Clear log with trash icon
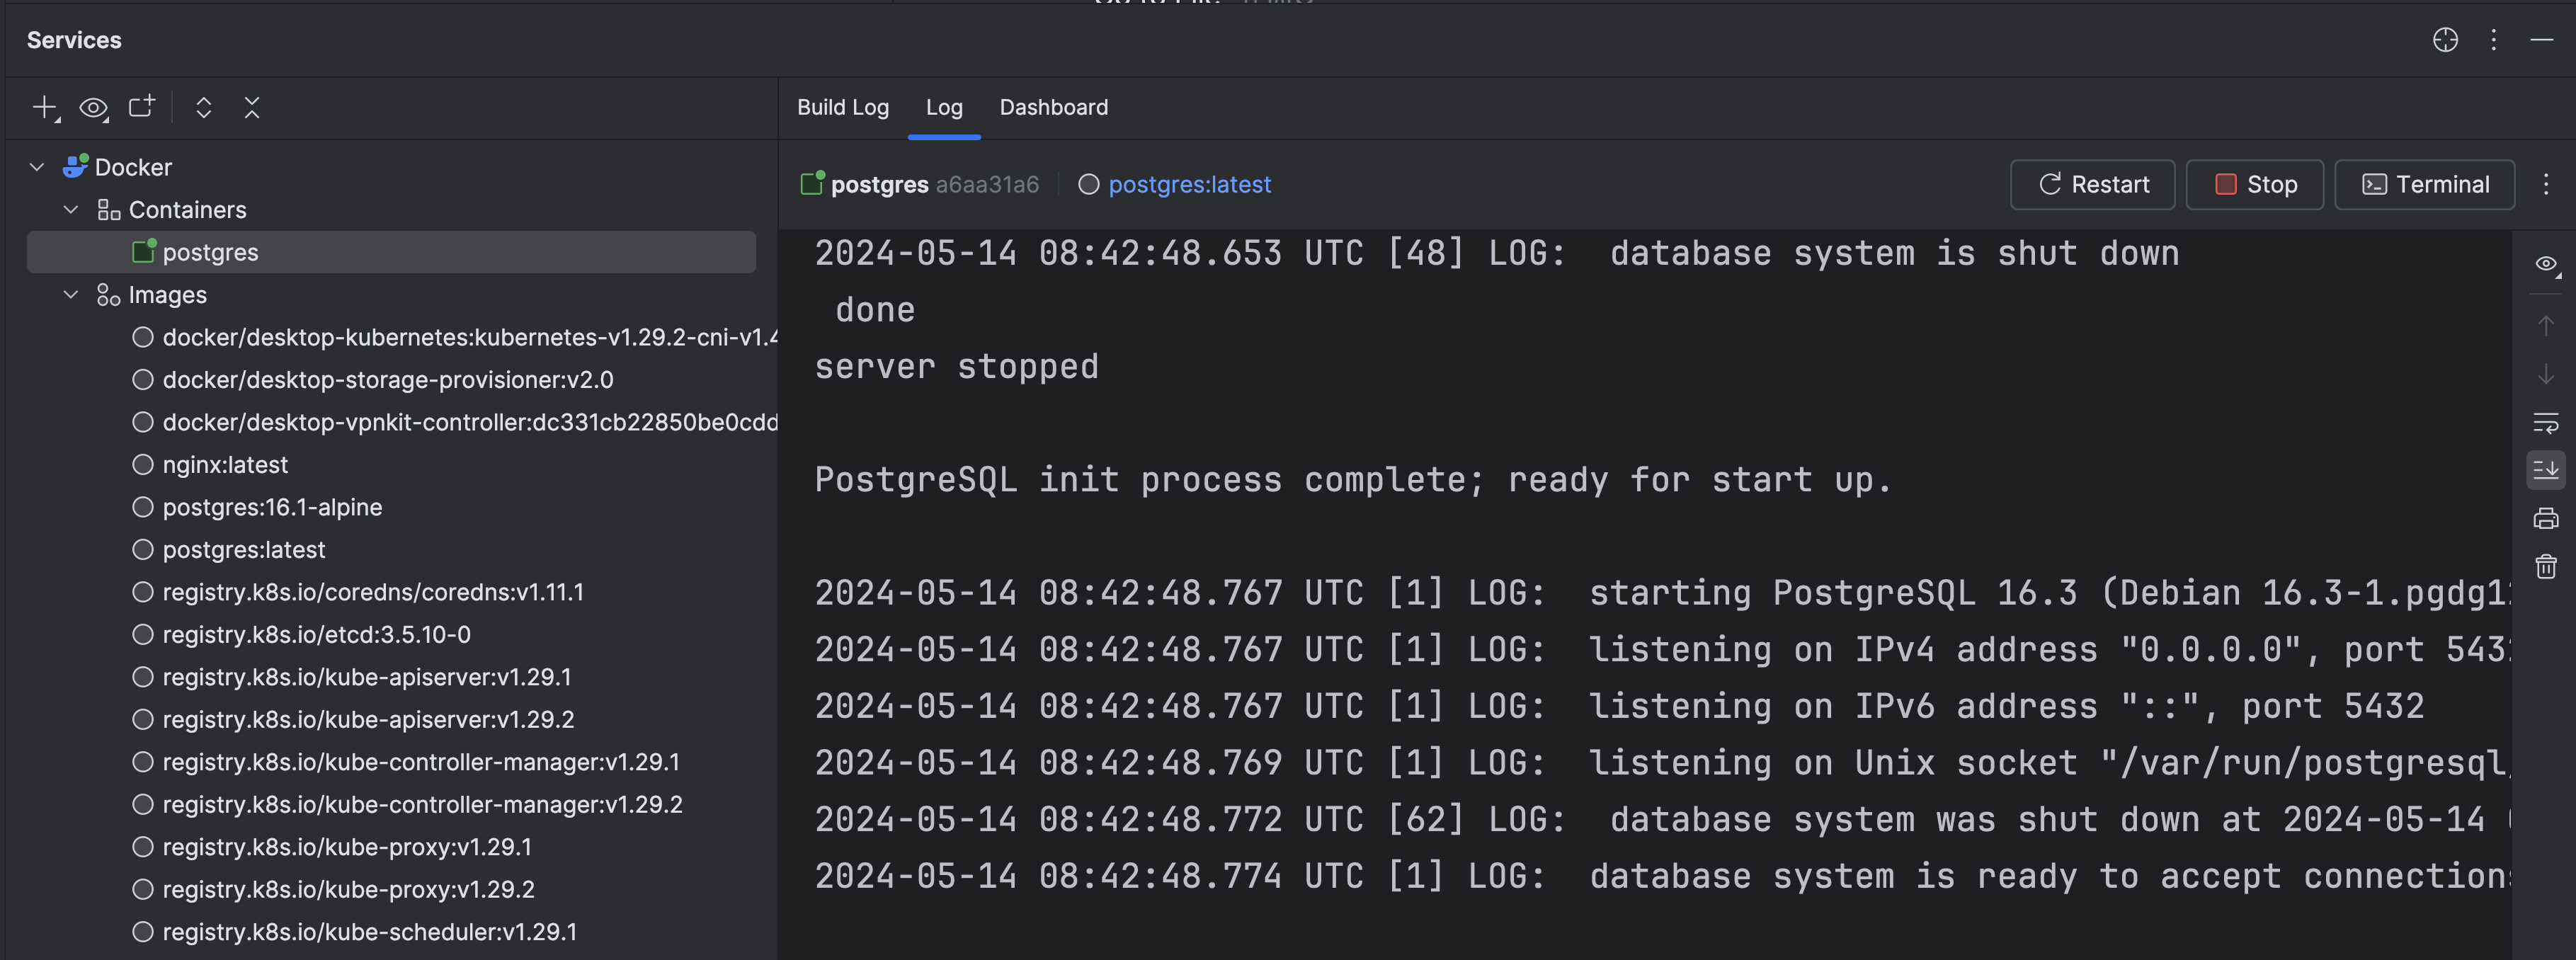 coord(2545,566)
